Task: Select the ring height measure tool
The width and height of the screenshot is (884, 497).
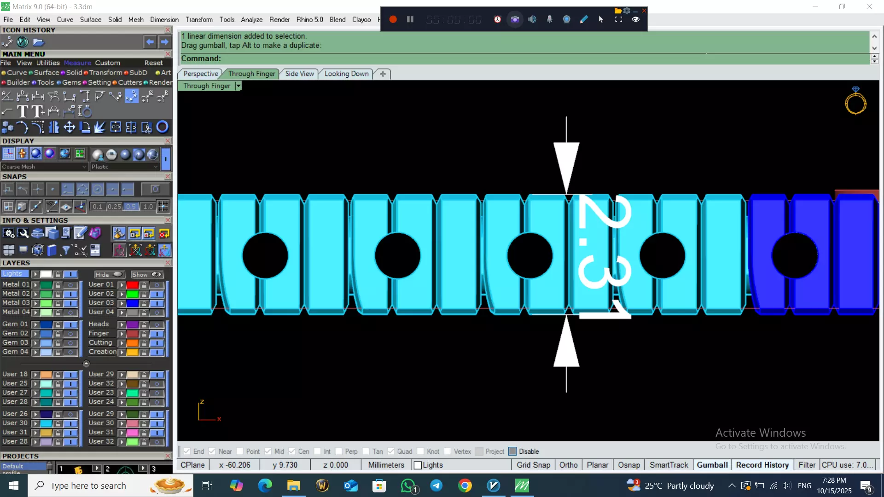Action: (x=85, y=111)
